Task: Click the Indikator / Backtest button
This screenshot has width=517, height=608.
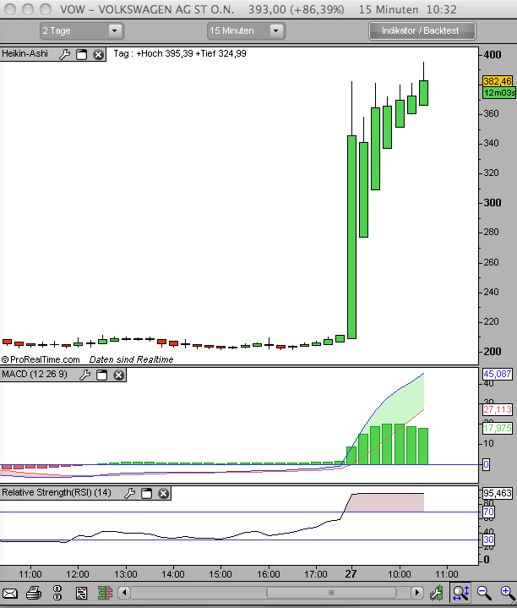Action: tap(422, 30)
